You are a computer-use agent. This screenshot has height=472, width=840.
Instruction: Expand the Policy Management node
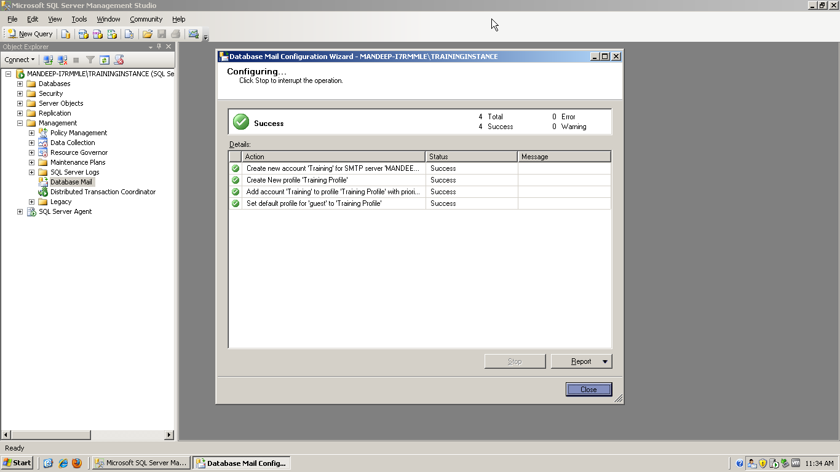(x=32, y=133)
